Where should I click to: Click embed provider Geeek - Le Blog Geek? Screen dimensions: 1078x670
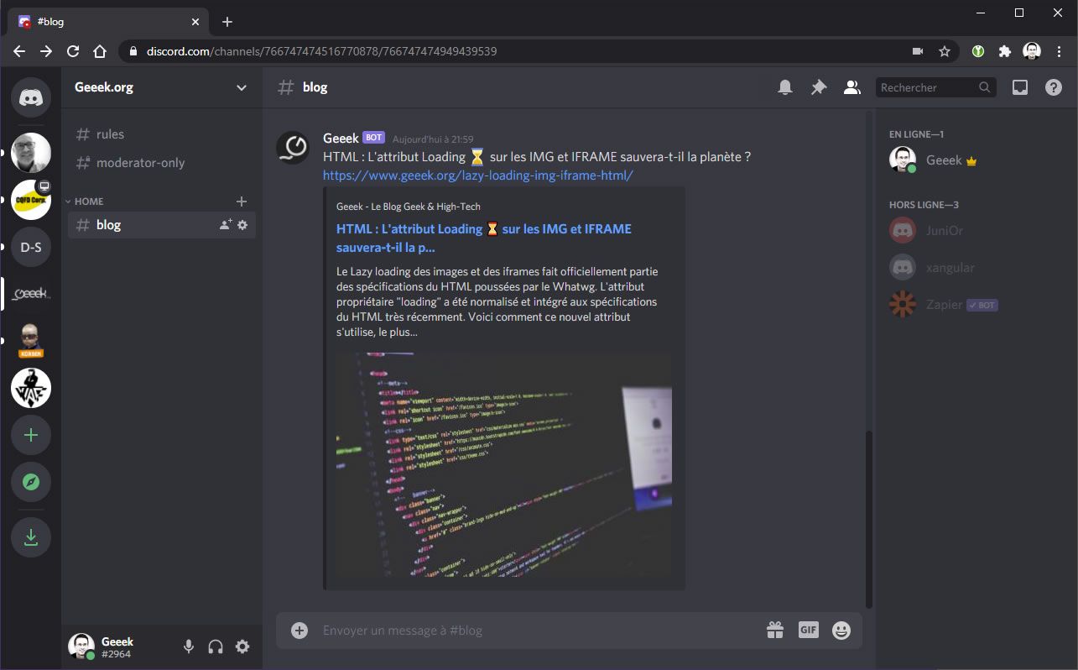tap(409, 207)
